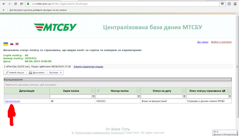
Task: Click the browser forward arrow
Action: tap(10, 4)
